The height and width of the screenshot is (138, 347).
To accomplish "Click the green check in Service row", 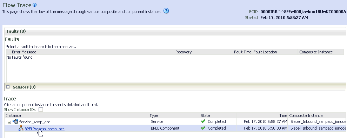I will tap(203, 121).
